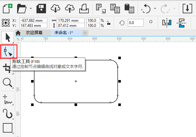Cut the selected object
This screenshot has width=196, height=137.
(x=101, y=9)
